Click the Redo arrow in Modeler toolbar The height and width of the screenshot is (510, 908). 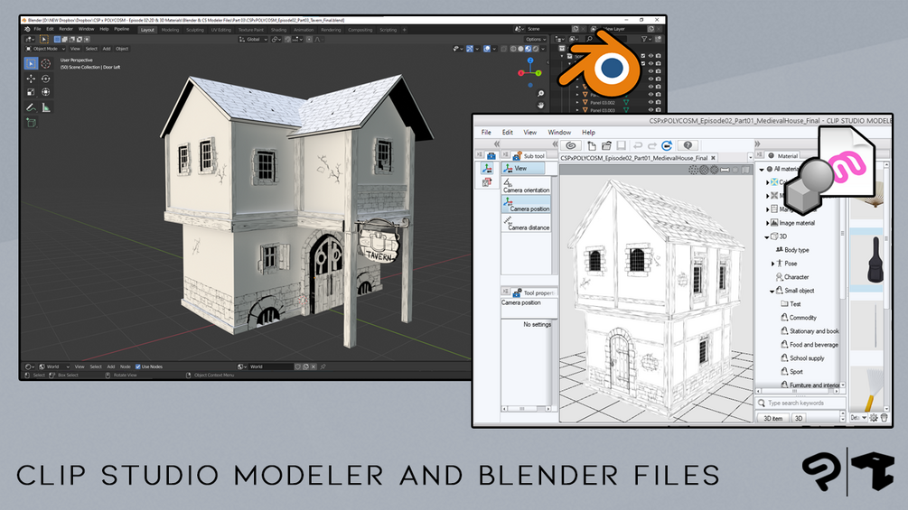pos(652,145)
